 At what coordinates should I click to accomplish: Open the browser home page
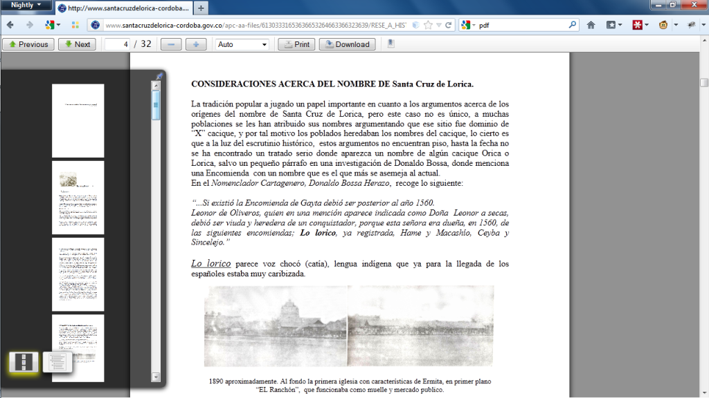click(x=591, y=25)
